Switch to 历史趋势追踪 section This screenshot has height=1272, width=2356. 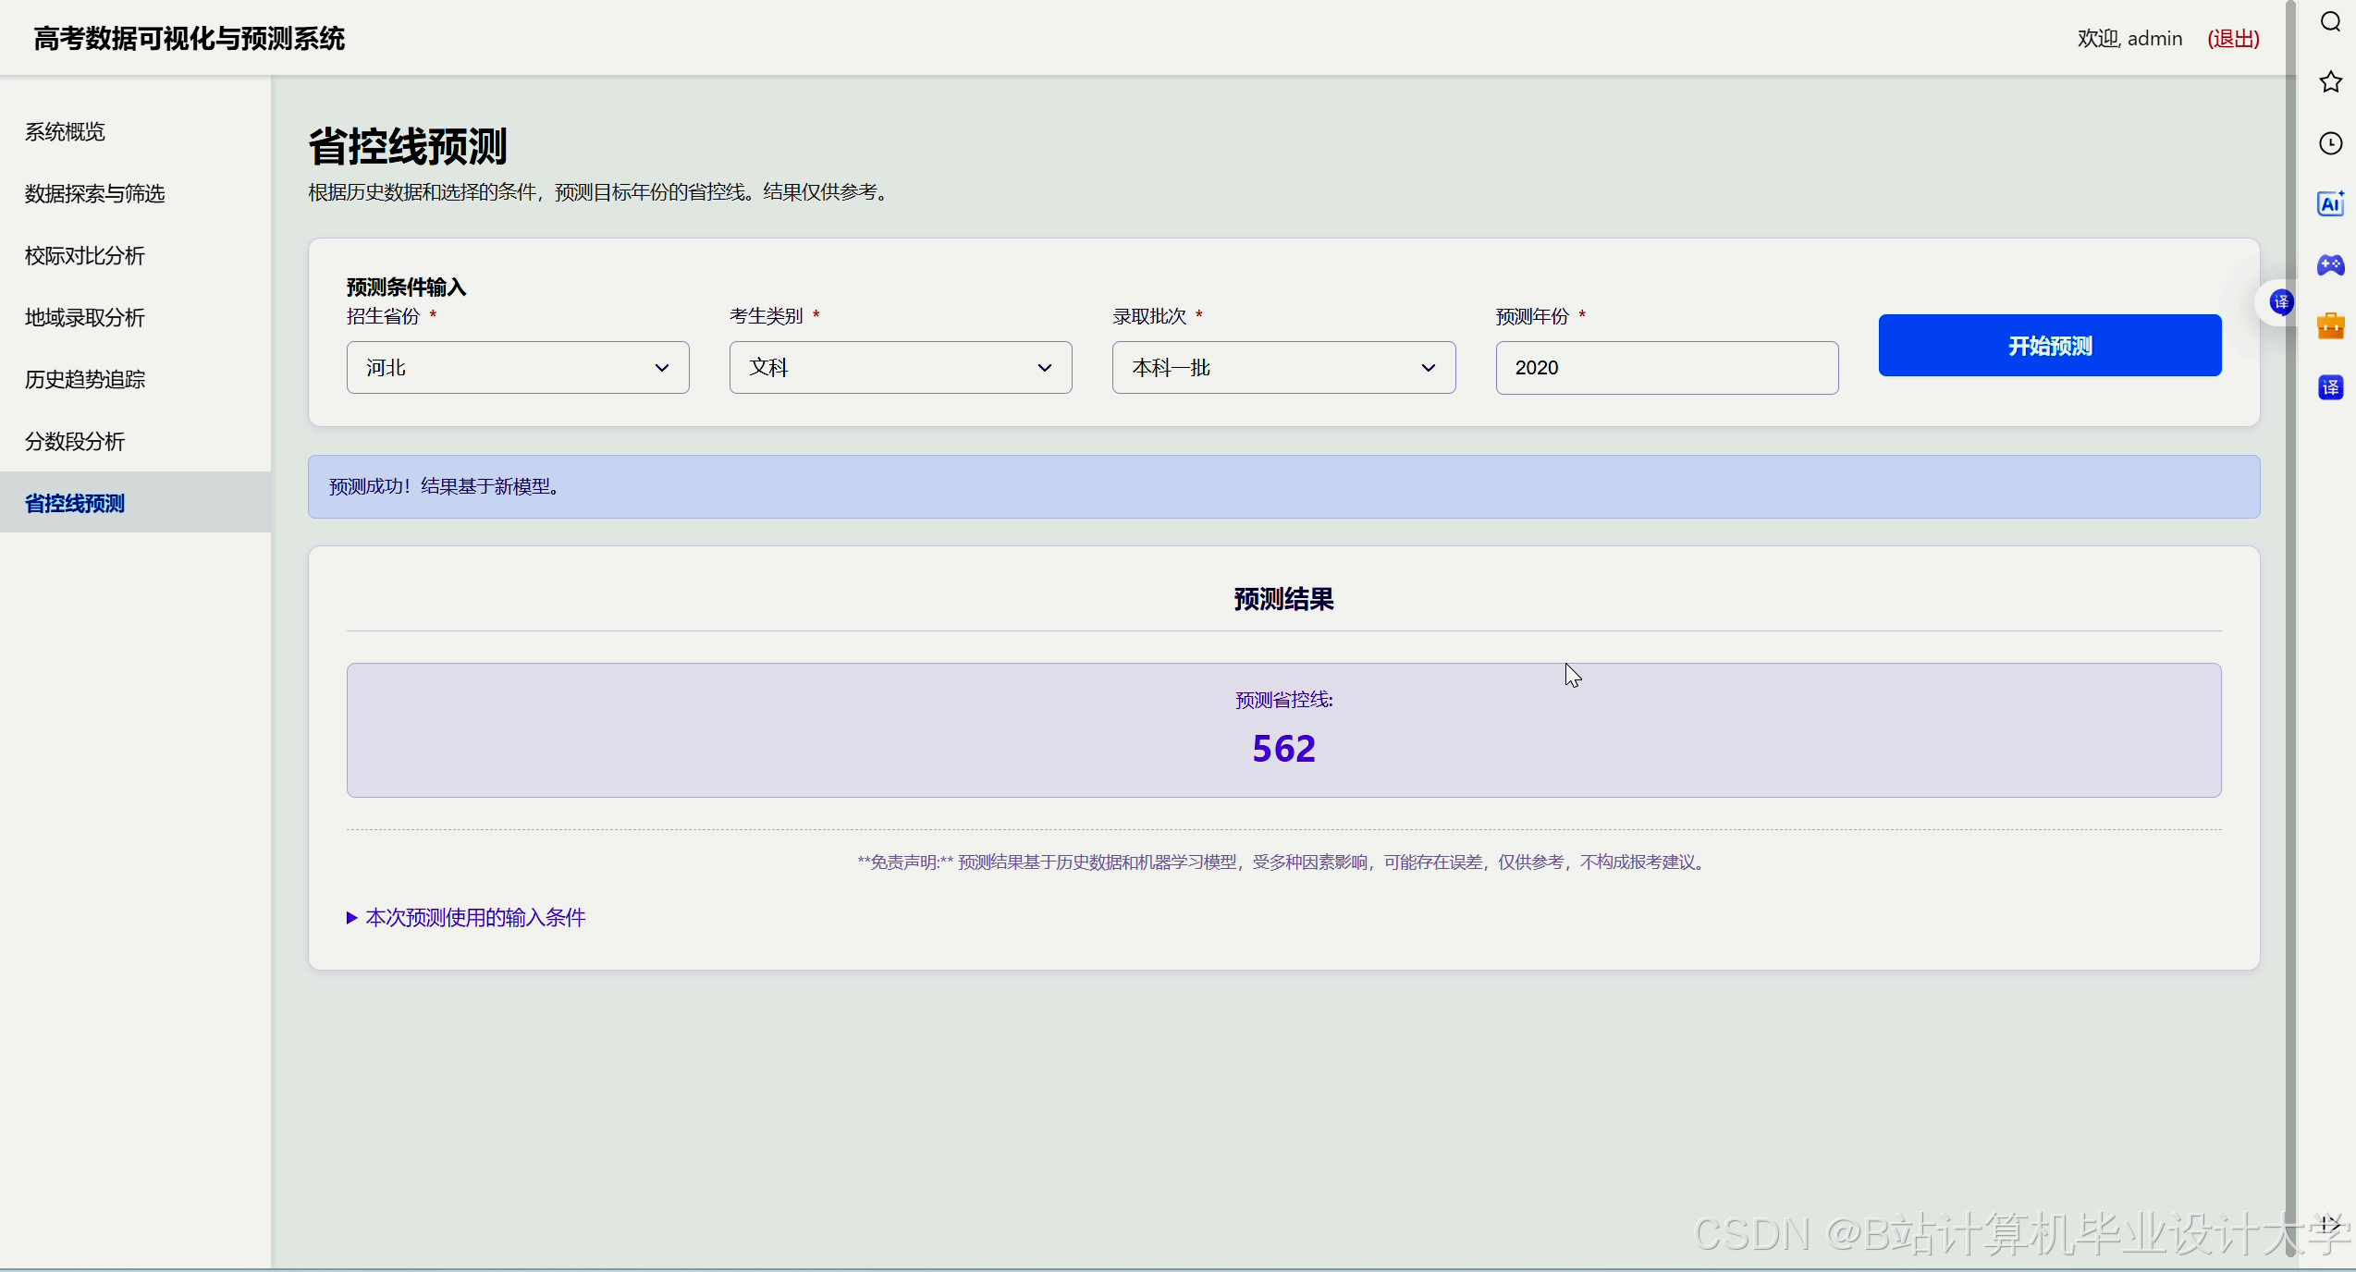pos(84,379)
